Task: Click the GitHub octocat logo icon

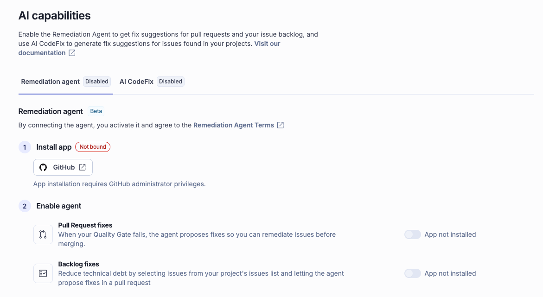Action: 43,167
